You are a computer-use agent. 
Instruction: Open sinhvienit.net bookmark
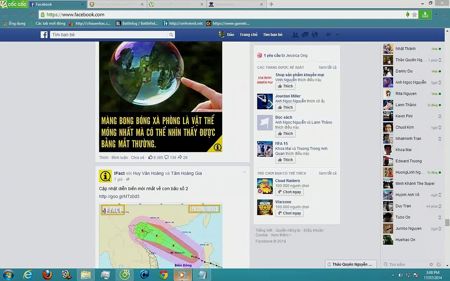[x=183, y=23]
